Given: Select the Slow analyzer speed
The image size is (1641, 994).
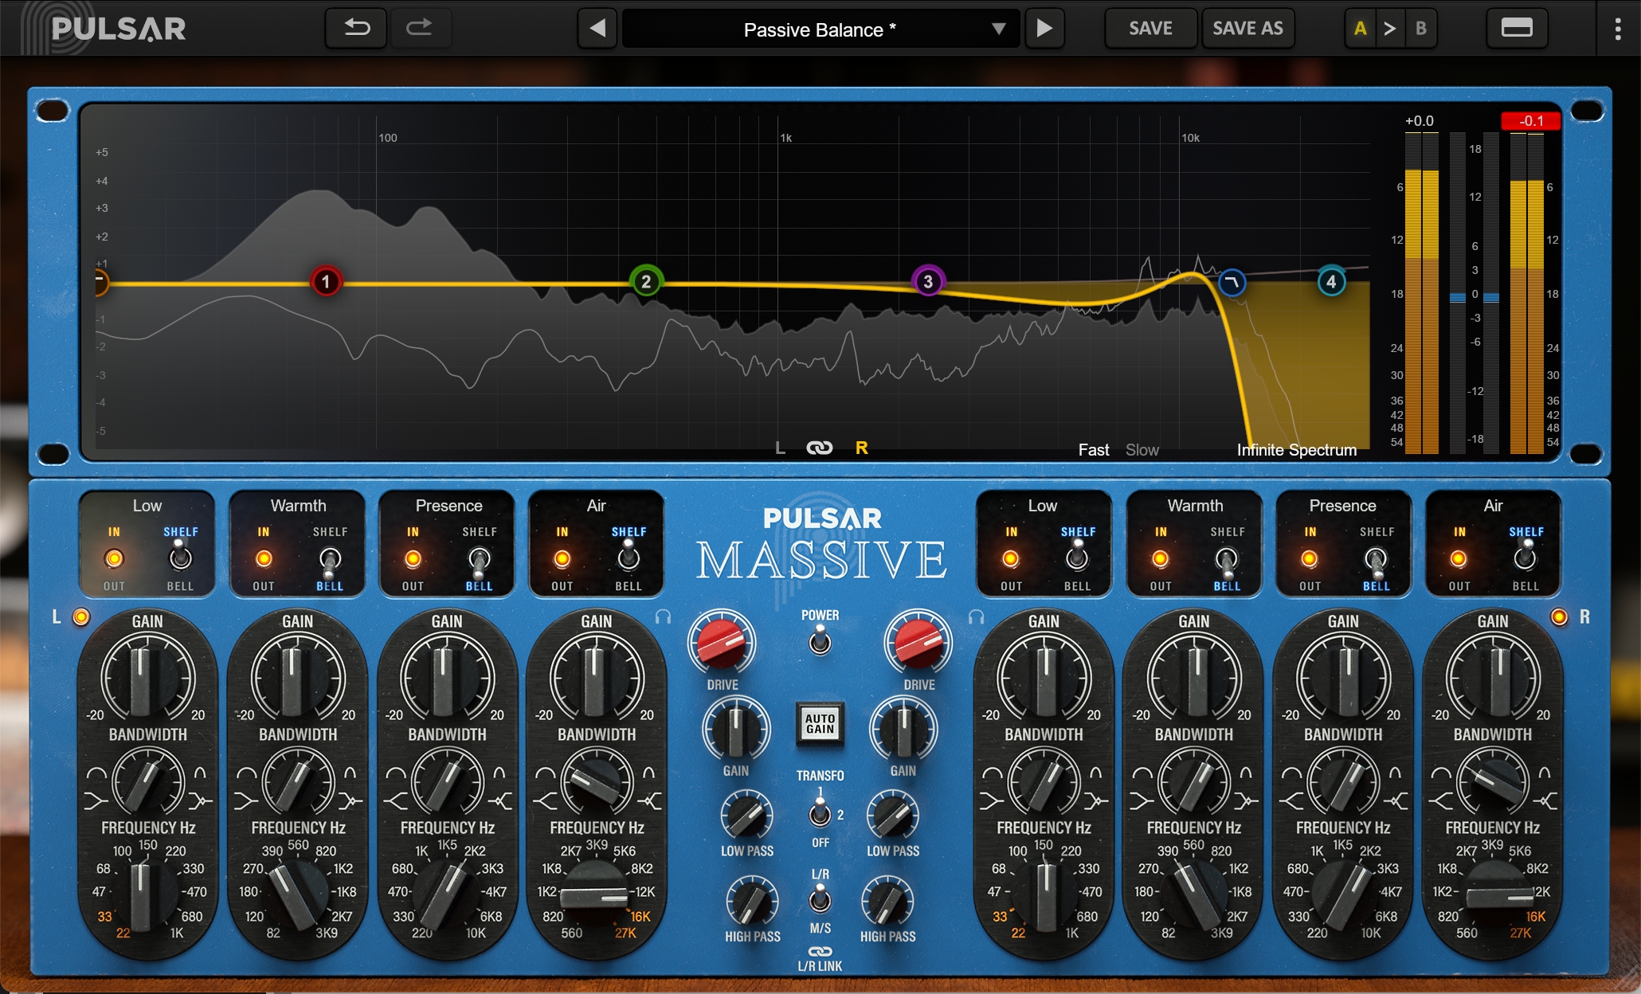Looking at the screenshot, I should pyautogui.click(x=1142, y=450).
